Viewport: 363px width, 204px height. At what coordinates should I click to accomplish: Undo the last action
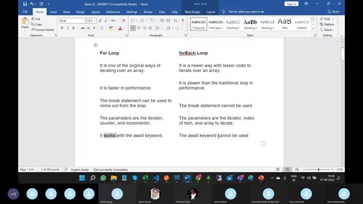[x=32, y=4]
